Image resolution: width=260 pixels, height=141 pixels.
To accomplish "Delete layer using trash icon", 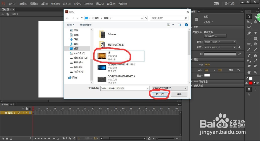I will pos(11,138).
